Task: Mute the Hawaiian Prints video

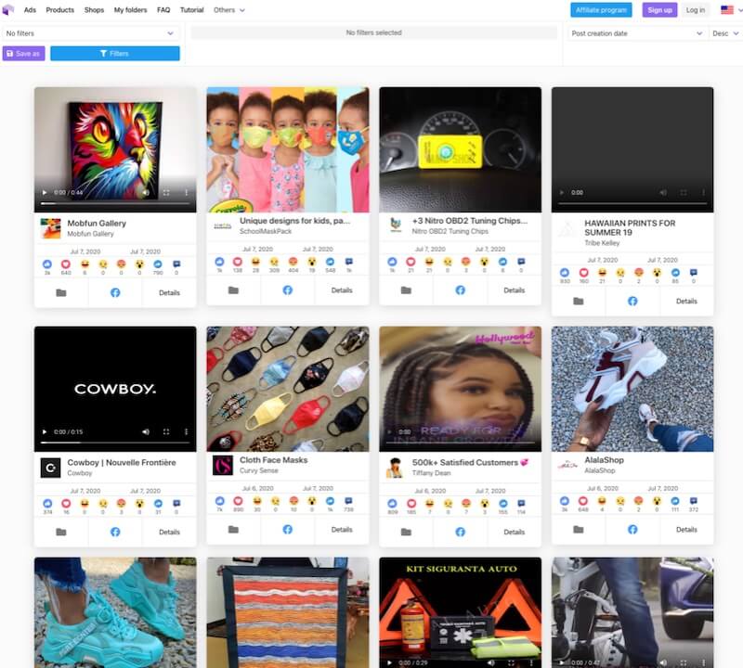Action: 663,193
